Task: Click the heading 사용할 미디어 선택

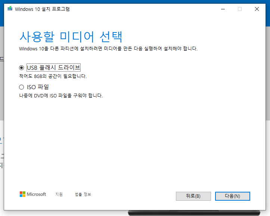Action: click(71, 37)
